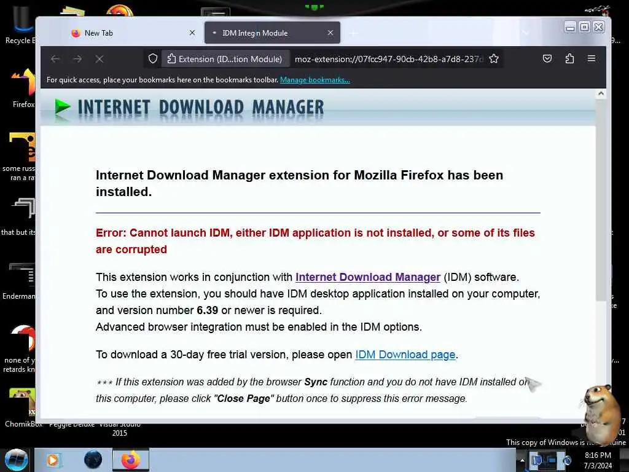Stop loading the page
The height and width of the screenshot is (472, 629).
point(100,59)
